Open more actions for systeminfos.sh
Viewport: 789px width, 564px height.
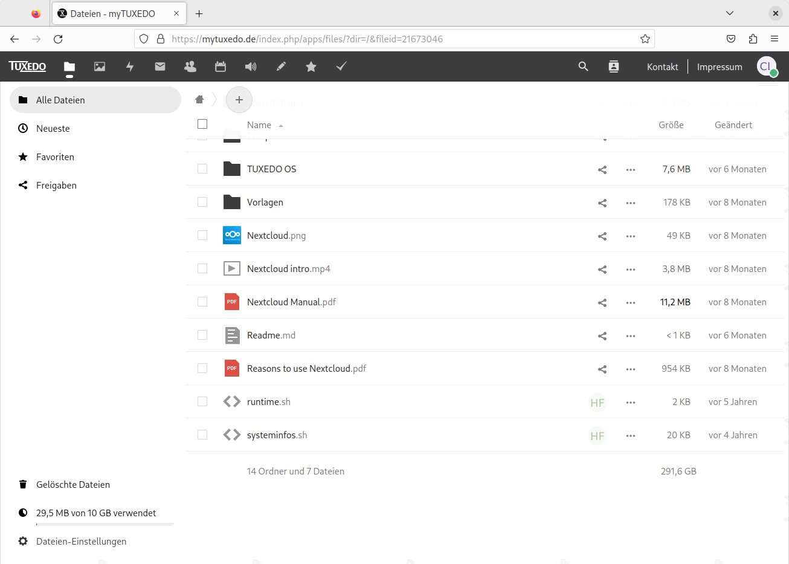tap(631, 436)
